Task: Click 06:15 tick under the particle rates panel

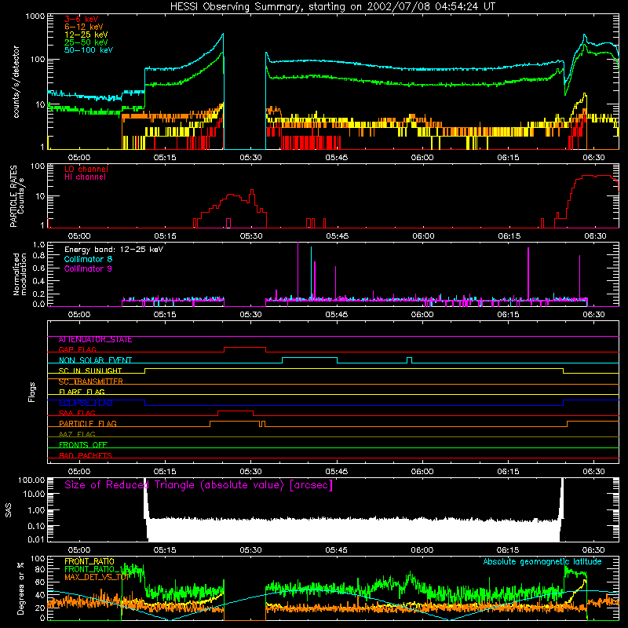Action: 509,236
